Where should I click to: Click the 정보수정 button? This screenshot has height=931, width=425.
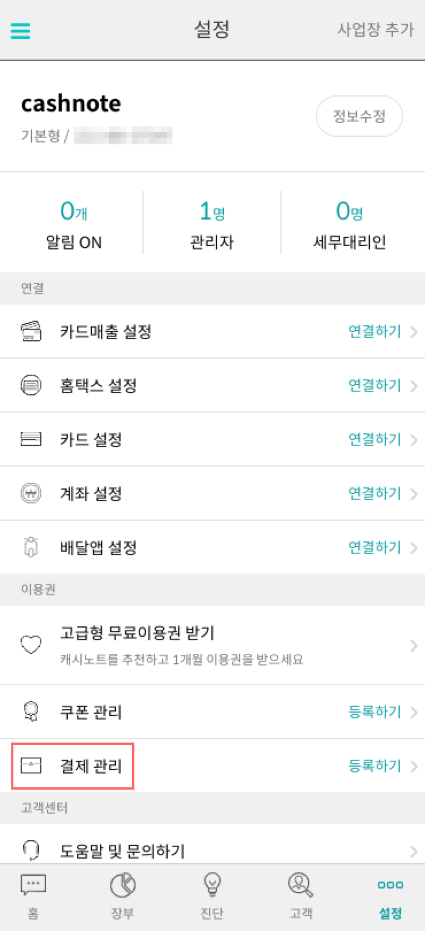360,116
